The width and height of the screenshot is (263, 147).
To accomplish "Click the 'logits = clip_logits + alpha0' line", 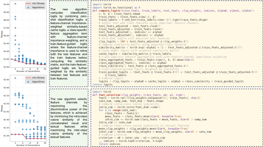I will coord(171,81).
